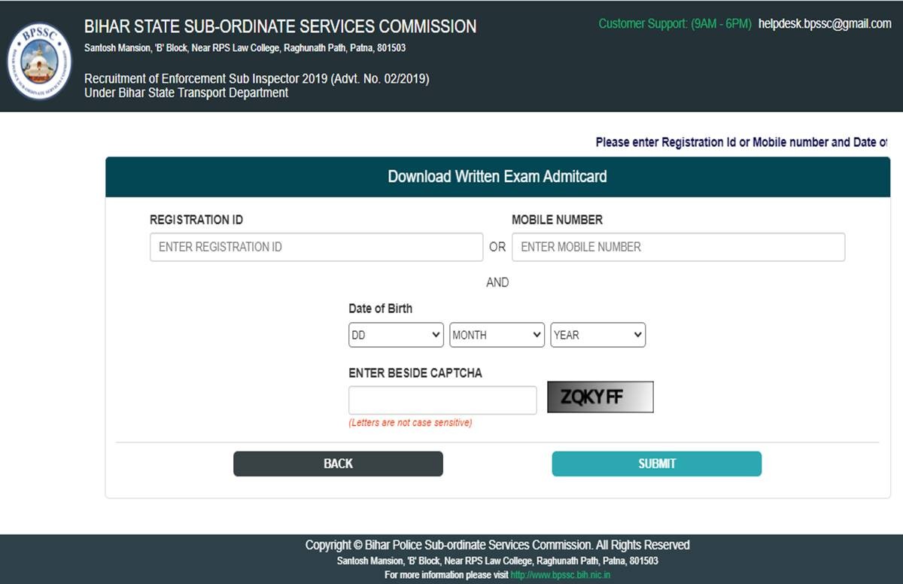Click the captcha image ZQKYFF
Image resolution: width=903 pixels, height=584 pixels.
(x=600, y=397)
